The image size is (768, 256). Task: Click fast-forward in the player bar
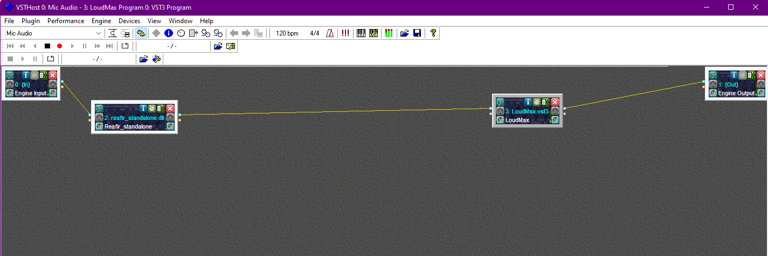click(x=97, y=46)
